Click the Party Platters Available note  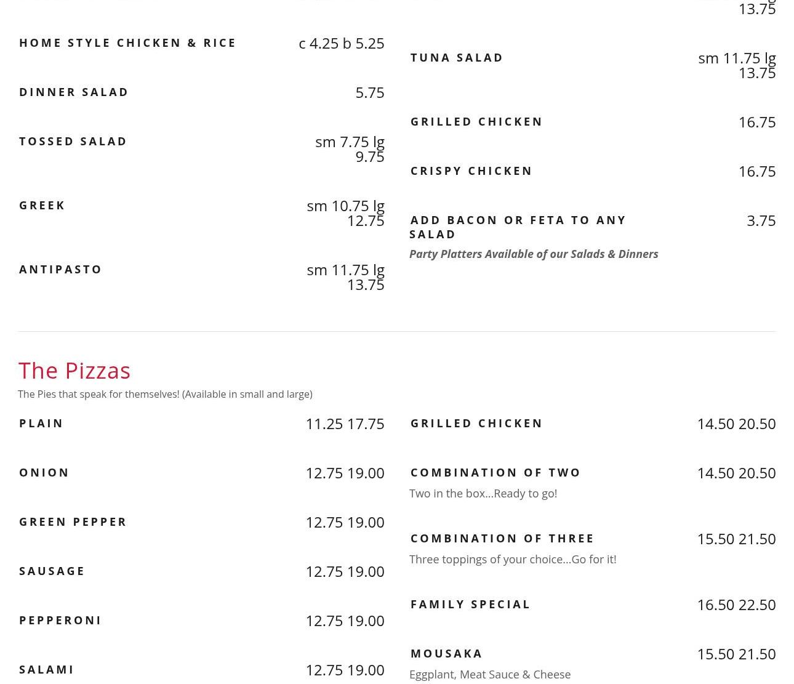(534, 254)
